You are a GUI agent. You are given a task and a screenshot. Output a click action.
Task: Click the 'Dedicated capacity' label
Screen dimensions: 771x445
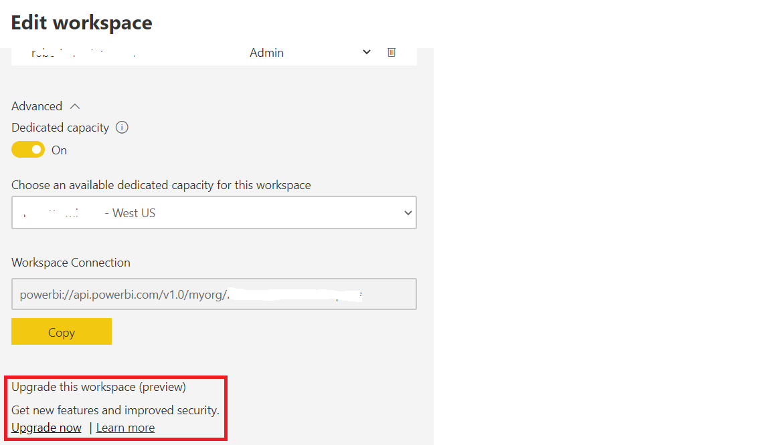click(60, 128)
